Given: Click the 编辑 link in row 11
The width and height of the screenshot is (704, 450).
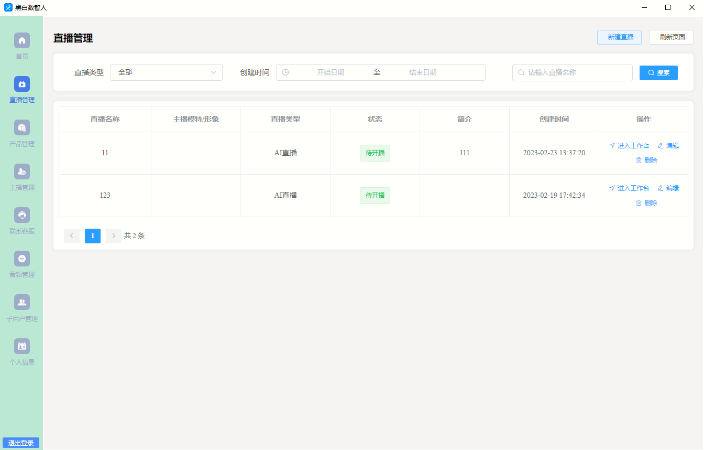Looking at the screenshot, I should click(673, 146).
